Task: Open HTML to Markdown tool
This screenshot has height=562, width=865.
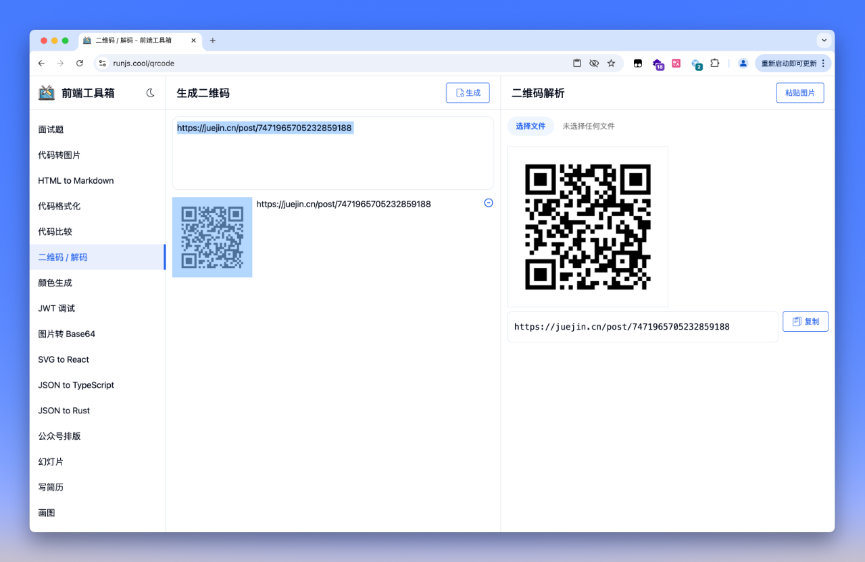Action: pos(97,181)
